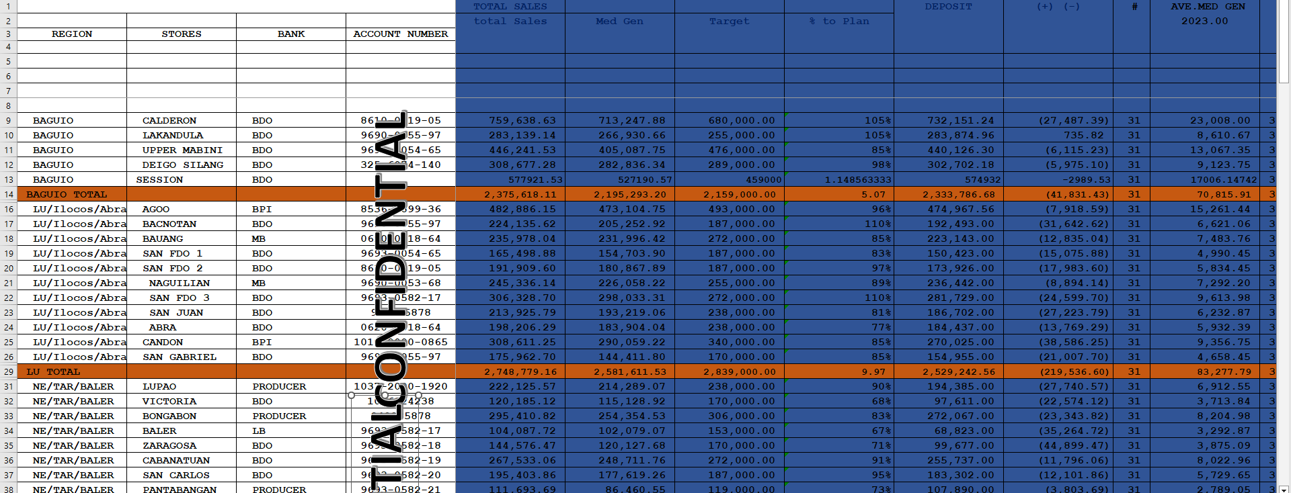Click the CABANATUAN store cell
1291x493 pixels.
point(182,460)
